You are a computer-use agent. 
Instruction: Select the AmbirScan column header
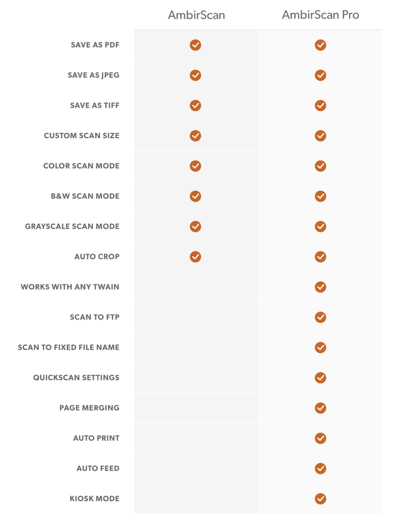tap(196, 15)
